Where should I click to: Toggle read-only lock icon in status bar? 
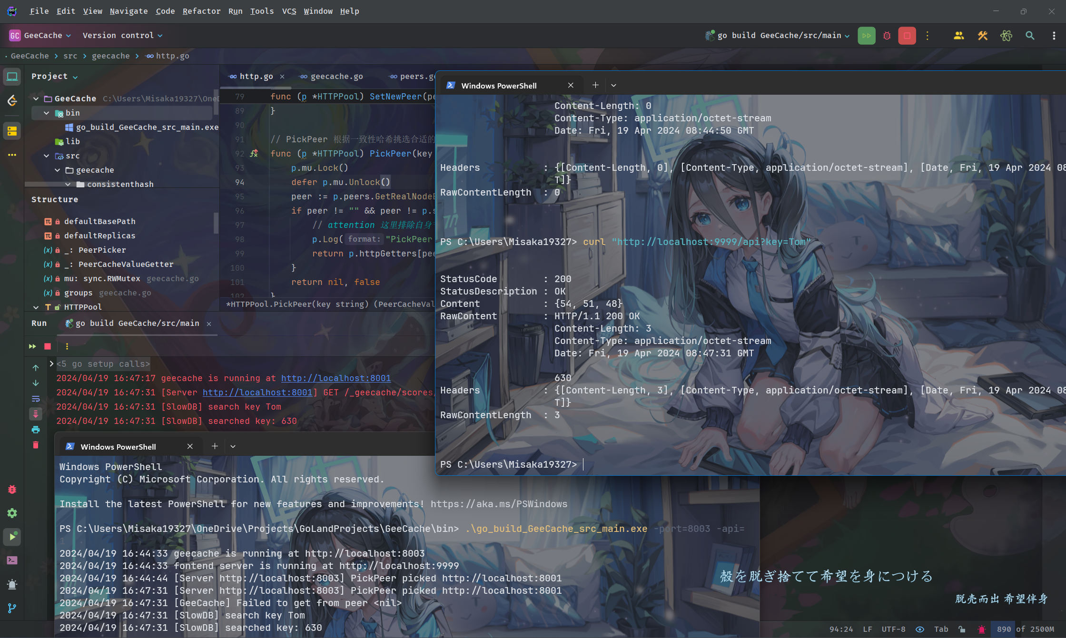tap(962, 629)
